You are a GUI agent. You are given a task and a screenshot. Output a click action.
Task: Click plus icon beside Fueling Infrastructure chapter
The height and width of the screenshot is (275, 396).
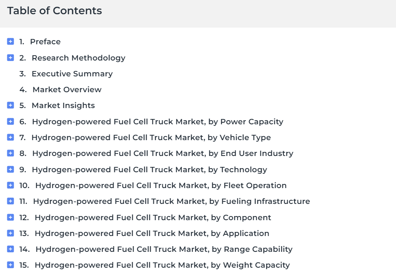tap(11, 201)
